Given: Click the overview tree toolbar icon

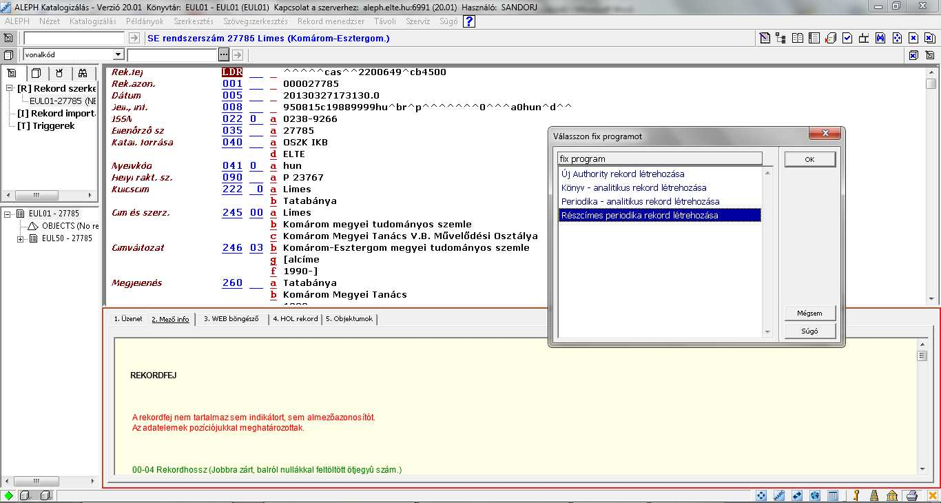Looking at the screenshot, I should tap(780, 38).
